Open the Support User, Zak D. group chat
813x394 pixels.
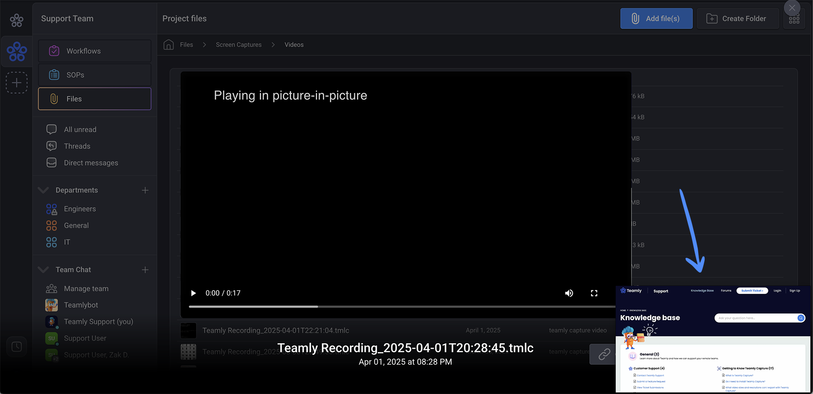[96, 355]
